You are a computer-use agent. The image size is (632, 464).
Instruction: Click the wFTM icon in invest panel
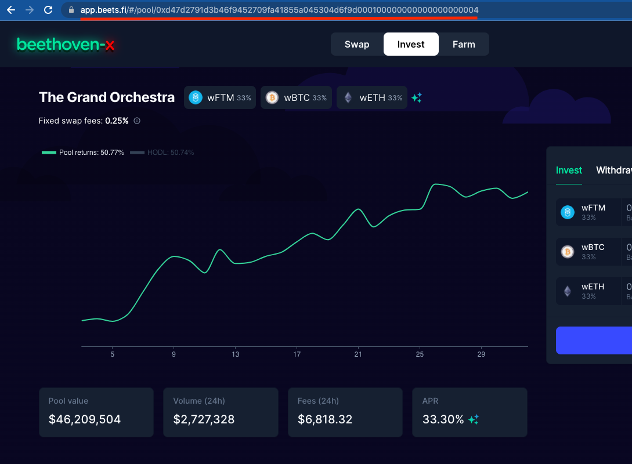pyautogui.click(x=568, y=212)
